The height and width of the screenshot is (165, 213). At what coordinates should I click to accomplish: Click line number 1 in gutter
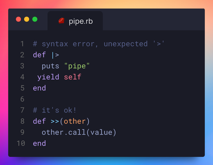pos(22,44)
